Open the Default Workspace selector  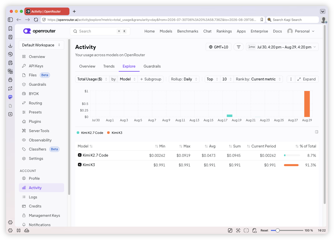(41, 45)
